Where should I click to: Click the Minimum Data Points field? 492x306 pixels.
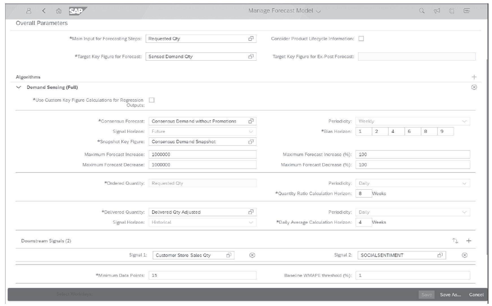click(x=202, y=275)
